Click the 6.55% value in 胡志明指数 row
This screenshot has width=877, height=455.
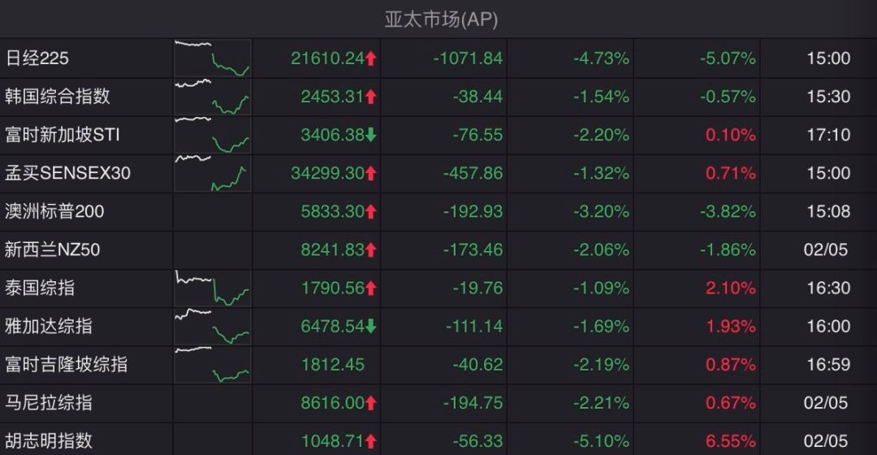click(x=731, y=441)
